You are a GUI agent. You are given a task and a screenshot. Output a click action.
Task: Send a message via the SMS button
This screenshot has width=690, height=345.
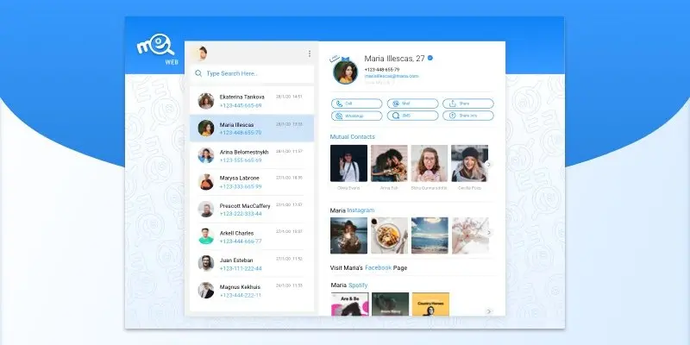tap(413, 116)
